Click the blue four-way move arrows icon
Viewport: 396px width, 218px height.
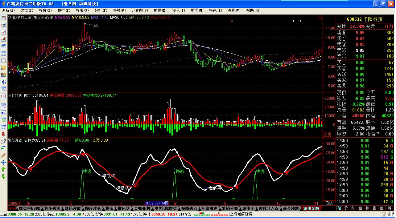pos(3,162)
